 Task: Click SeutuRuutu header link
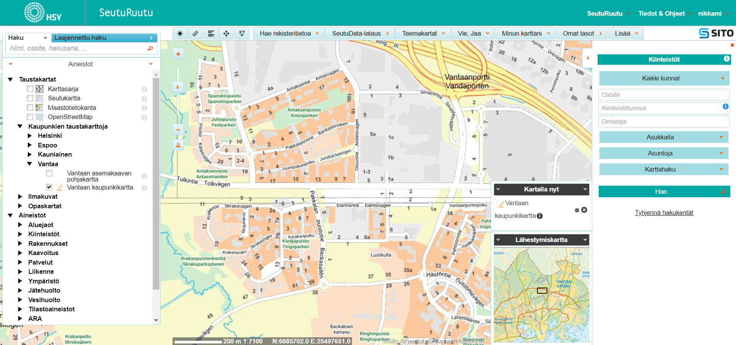pyautogui.click(x=608, y=13)
